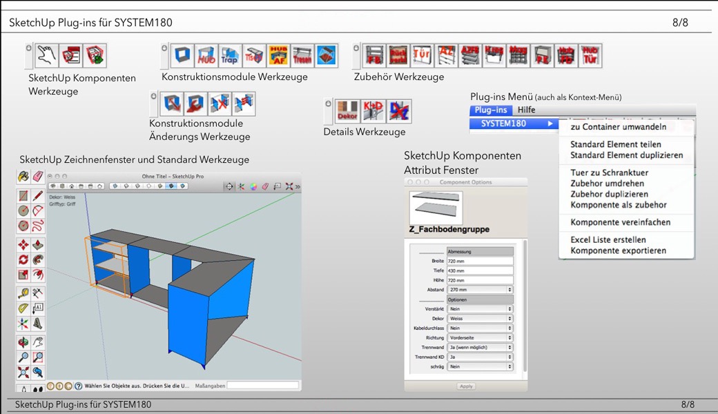The height and width of the screenshot is (414, 718).
Task: Click the help question-mark status icon
Action: (x=78, y=386)
